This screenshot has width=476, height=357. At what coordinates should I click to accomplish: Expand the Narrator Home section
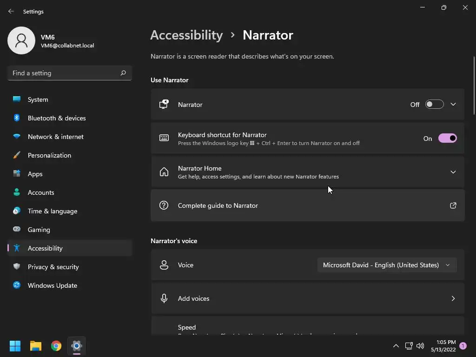pos(453,172)
